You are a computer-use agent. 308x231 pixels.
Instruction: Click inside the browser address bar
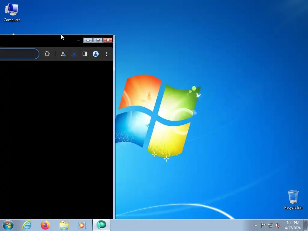pos(19,54)
